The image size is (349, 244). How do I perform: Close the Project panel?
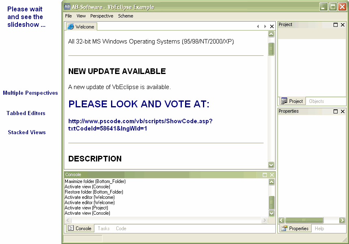(x=342, y=25)
